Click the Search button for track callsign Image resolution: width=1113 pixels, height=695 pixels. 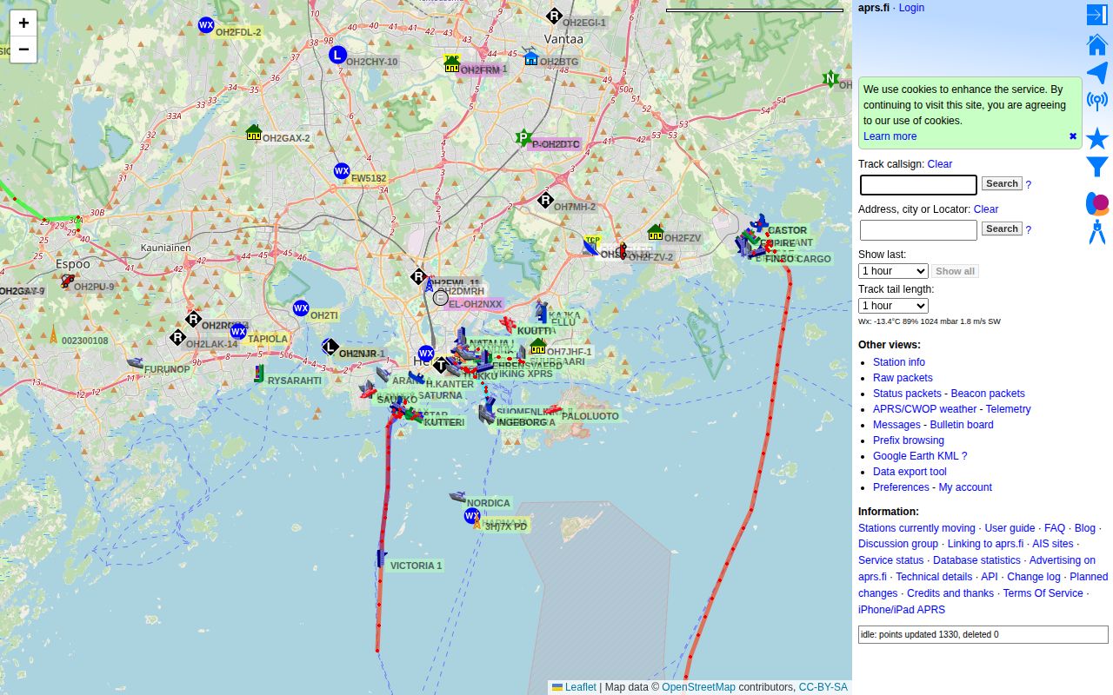tap(1002, 184)
